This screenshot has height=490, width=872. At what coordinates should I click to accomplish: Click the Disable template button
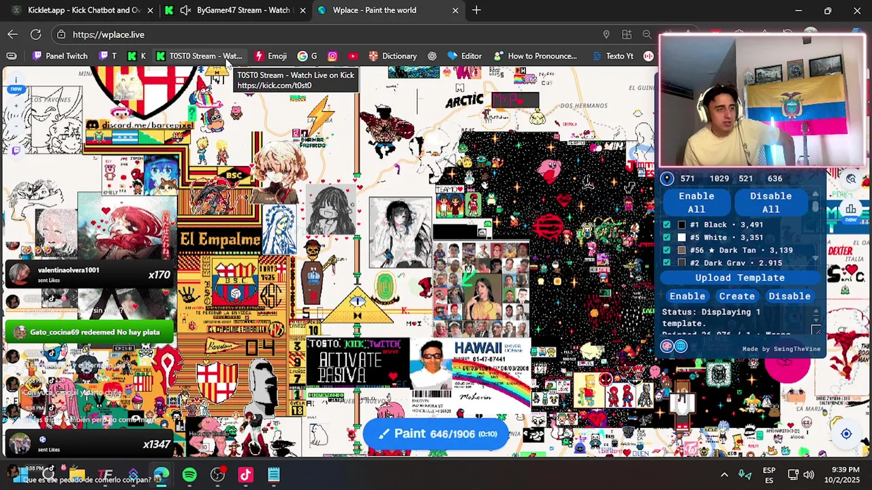[x=790, y=296]
